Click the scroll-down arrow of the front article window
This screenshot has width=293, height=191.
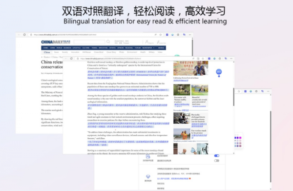point(233,153)
